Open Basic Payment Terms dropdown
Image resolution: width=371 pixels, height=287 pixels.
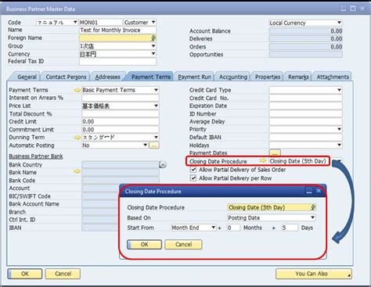[156, 90]
